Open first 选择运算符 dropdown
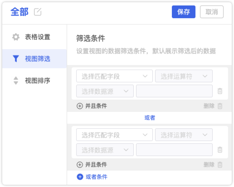Screen dimensions: 234x187 click(x=184, y=76)
